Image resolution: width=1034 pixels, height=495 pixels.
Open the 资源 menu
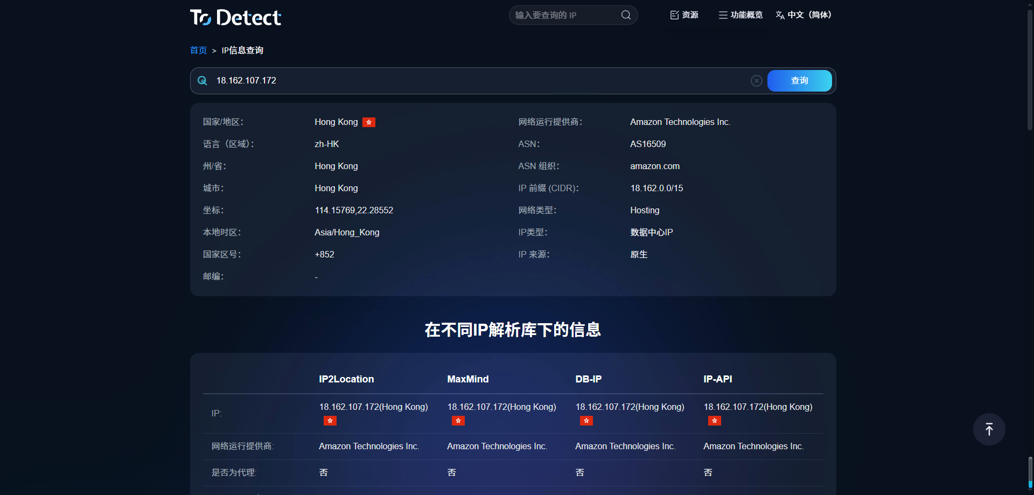click(684, 15)
